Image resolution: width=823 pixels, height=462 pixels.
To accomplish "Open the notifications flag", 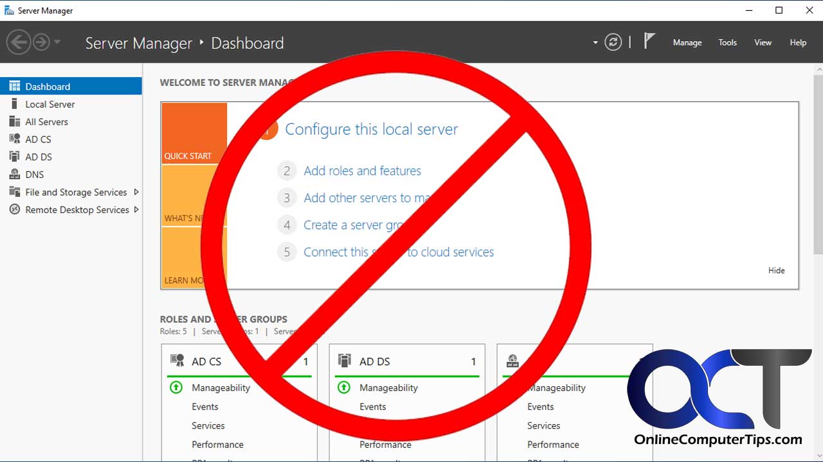I will pos(649,41).
